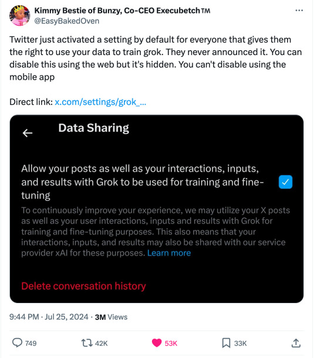Click the reply speech bubble icon
The image size is (317, 358).
[17, 343]
